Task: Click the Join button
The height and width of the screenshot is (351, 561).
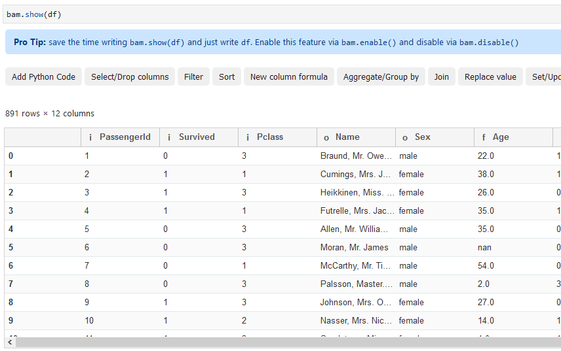Action: [442, 76]
